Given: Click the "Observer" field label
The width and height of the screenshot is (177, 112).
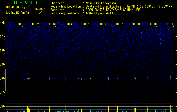Looking at the screenshot, I should coord(57,3).
